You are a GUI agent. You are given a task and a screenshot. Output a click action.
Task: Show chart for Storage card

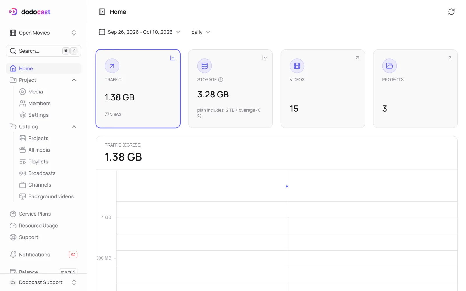coord(265,58)
